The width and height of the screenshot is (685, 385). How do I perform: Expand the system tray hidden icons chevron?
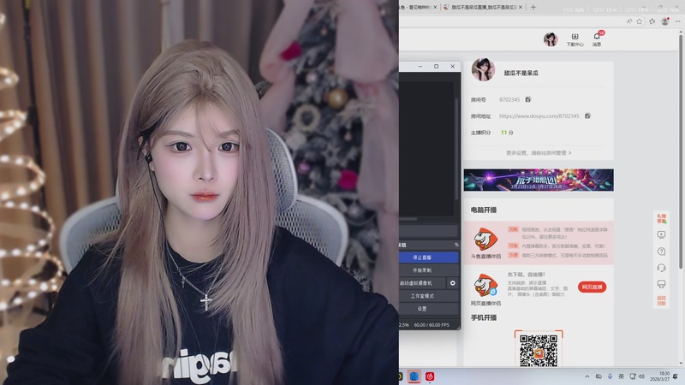point(587,376)
